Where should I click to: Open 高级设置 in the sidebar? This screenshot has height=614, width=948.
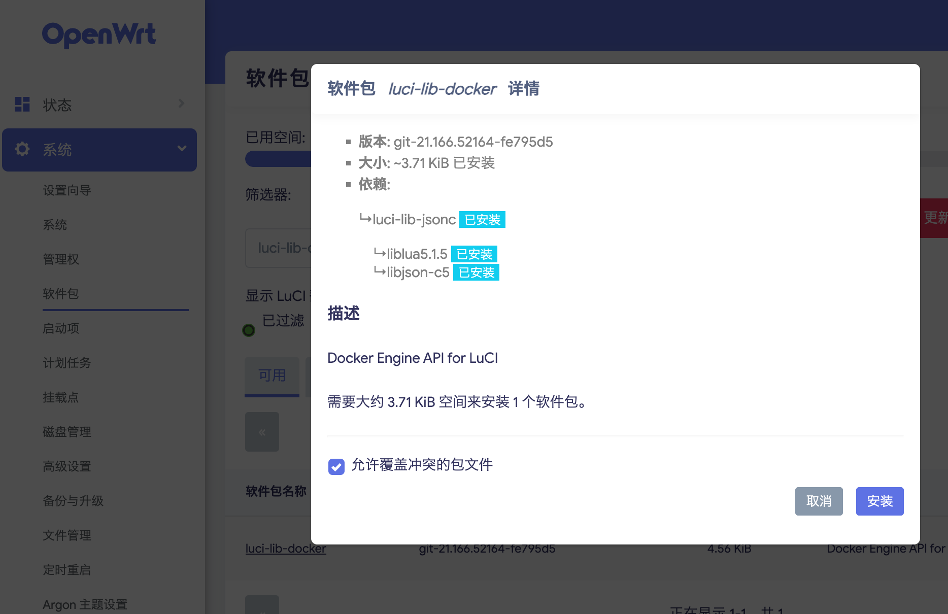click(x=67, y=466)
